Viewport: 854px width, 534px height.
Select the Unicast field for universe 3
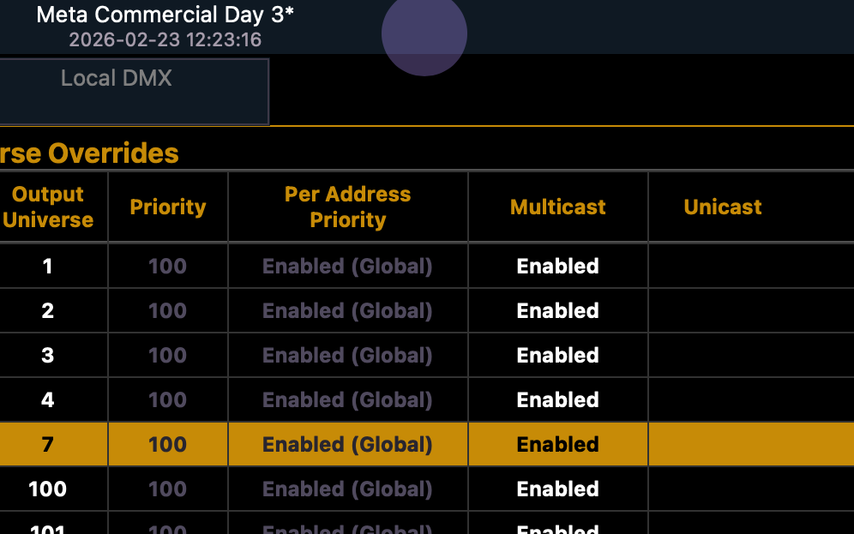coord(750,356)
